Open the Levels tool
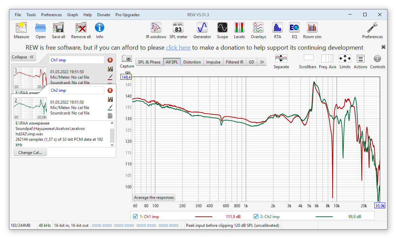 [239, 28]
